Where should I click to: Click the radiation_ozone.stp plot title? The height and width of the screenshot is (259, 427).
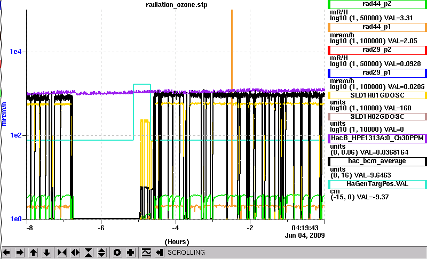(177, 5)
